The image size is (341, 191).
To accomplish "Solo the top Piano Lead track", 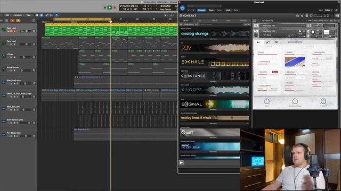I will tap(12, 31).
